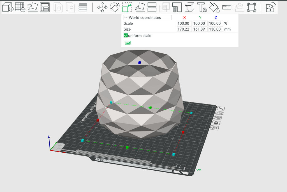Select the Text shape tool
The image size is (287, 192).
(202, 7)
